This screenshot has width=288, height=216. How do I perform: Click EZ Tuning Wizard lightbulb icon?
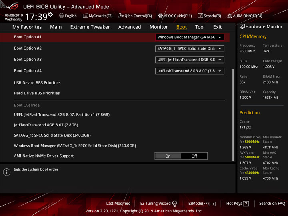[174, 204]
